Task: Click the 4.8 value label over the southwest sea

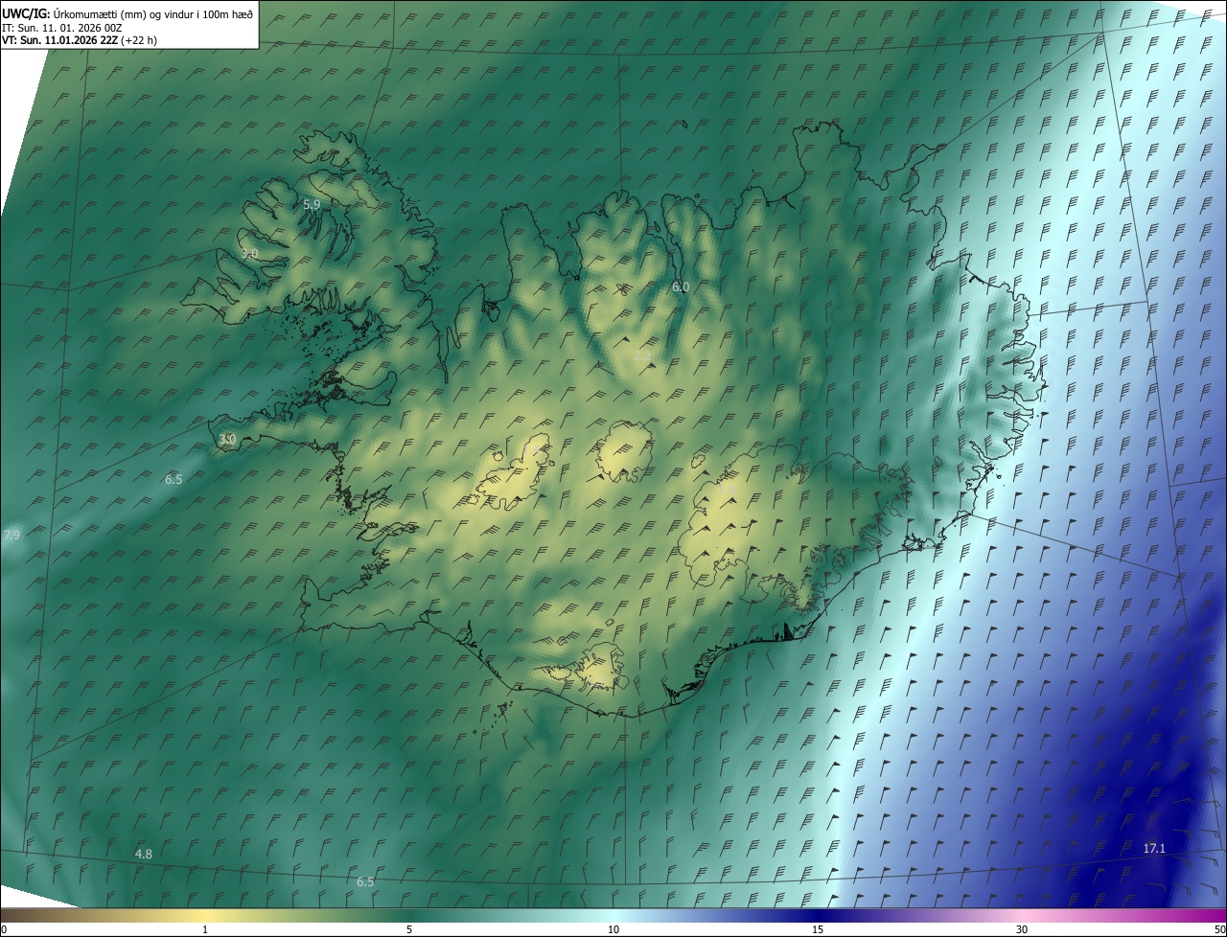Action: coord(144,854)
